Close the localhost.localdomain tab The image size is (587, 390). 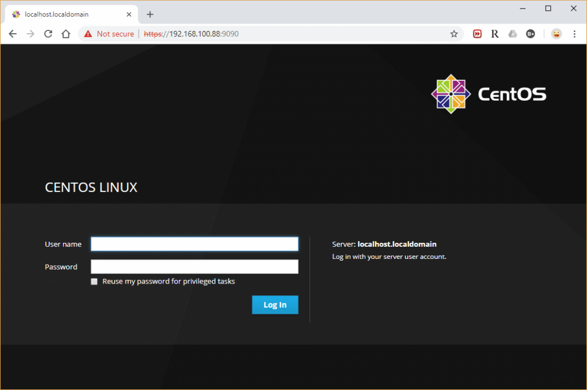coord(129,14)
